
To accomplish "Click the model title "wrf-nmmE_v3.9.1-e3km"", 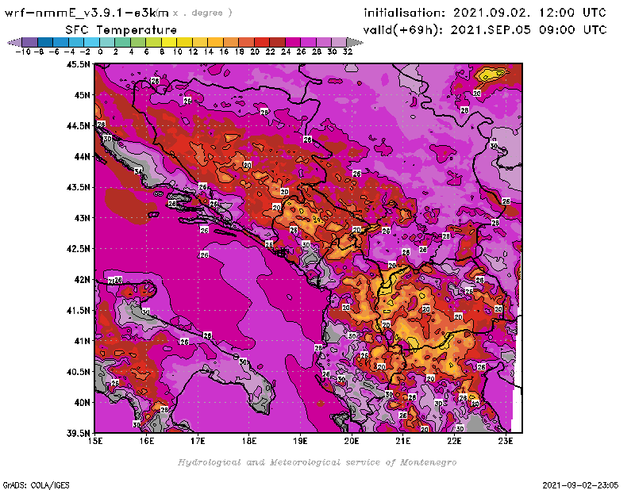I will [x=87, y=13].
